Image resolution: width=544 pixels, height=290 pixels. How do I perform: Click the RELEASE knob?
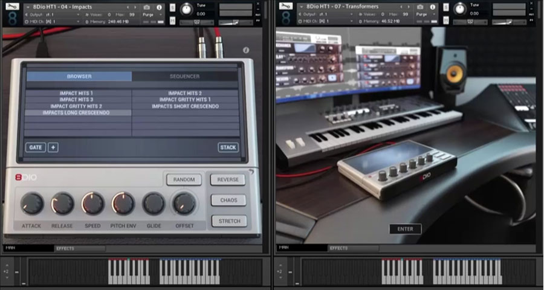[62, 204]
